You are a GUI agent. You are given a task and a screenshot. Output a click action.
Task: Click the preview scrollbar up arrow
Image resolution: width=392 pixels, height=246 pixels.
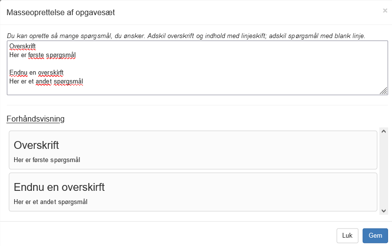384,131
